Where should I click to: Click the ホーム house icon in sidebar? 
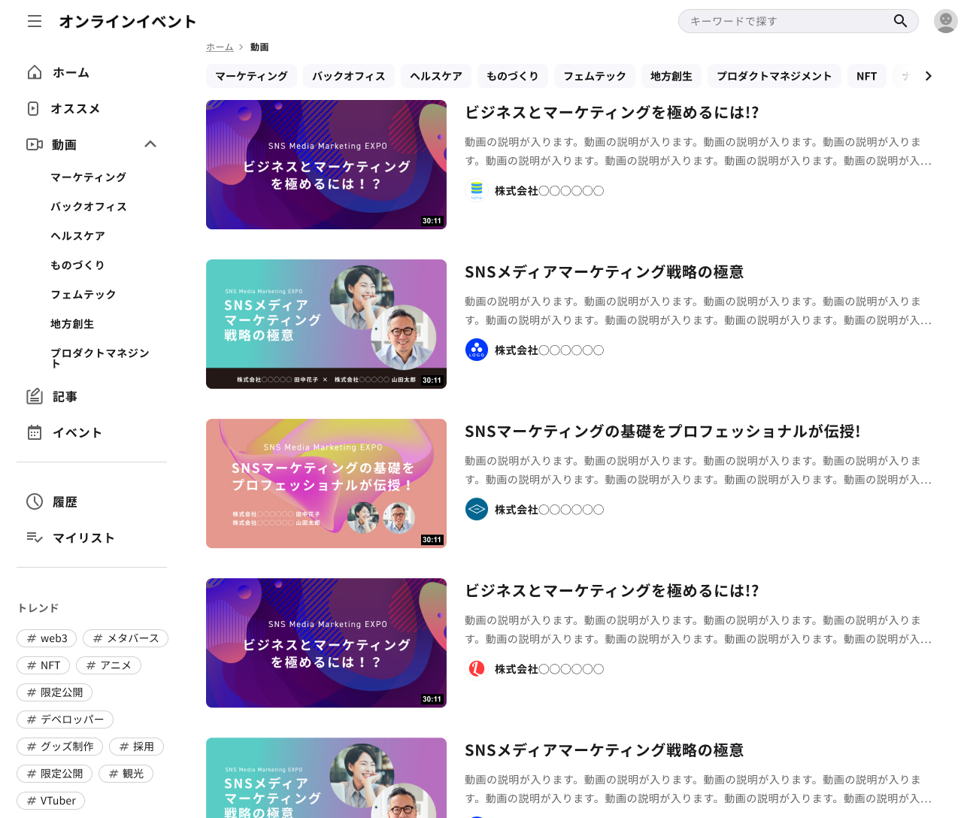coord(35,72)
